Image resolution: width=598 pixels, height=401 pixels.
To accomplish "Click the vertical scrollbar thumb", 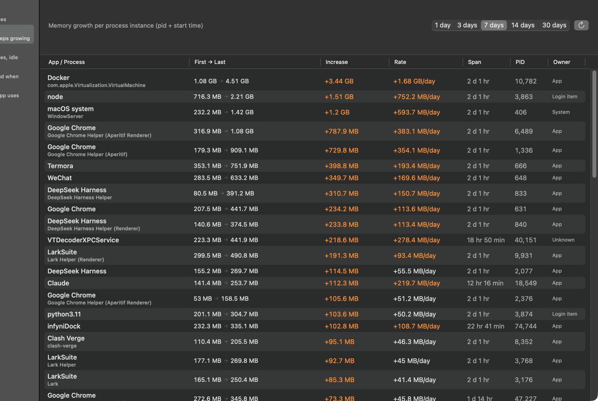I will (x=594, y=124).
